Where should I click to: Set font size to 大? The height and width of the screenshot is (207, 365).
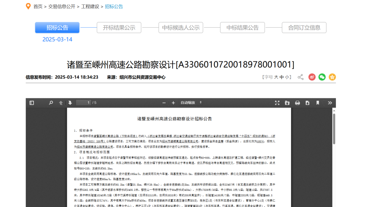coord(276,77)
